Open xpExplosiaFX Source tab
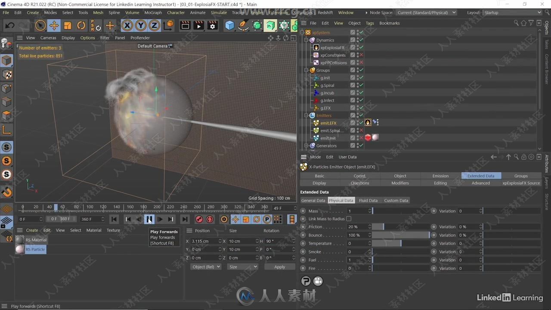The image size is (551, 310). [x=521, y=183]
